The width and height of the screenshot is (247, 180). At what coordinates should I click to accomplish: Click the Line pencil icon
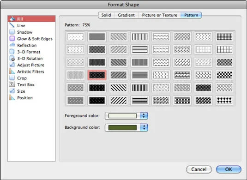click(x=12, y=25)
